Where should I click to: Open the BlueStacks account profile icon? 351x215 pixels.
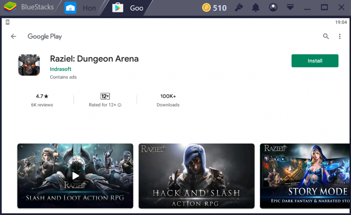pyautogui.click(x=273, y=8)
